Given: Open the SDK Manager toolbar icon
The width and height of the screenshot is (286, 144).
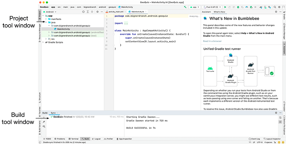Looking at the screenshot, I should pyautogui.click(x=270, y=7).
